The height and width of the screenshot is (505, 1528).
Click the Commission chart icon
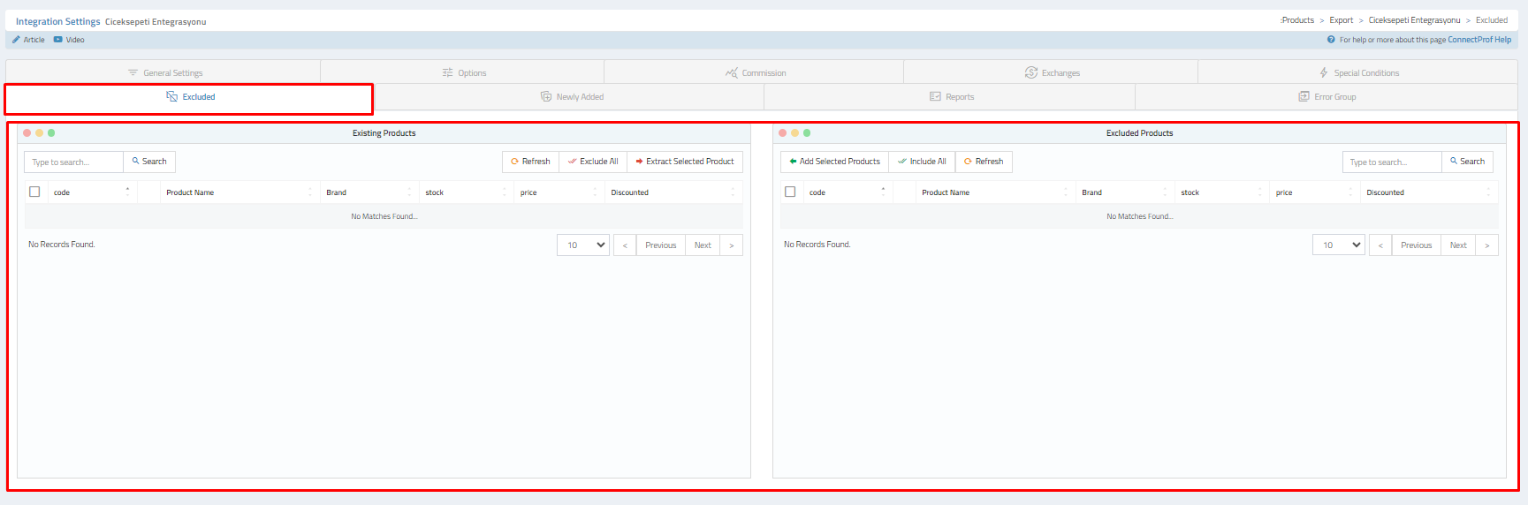(x=731, y=72)
